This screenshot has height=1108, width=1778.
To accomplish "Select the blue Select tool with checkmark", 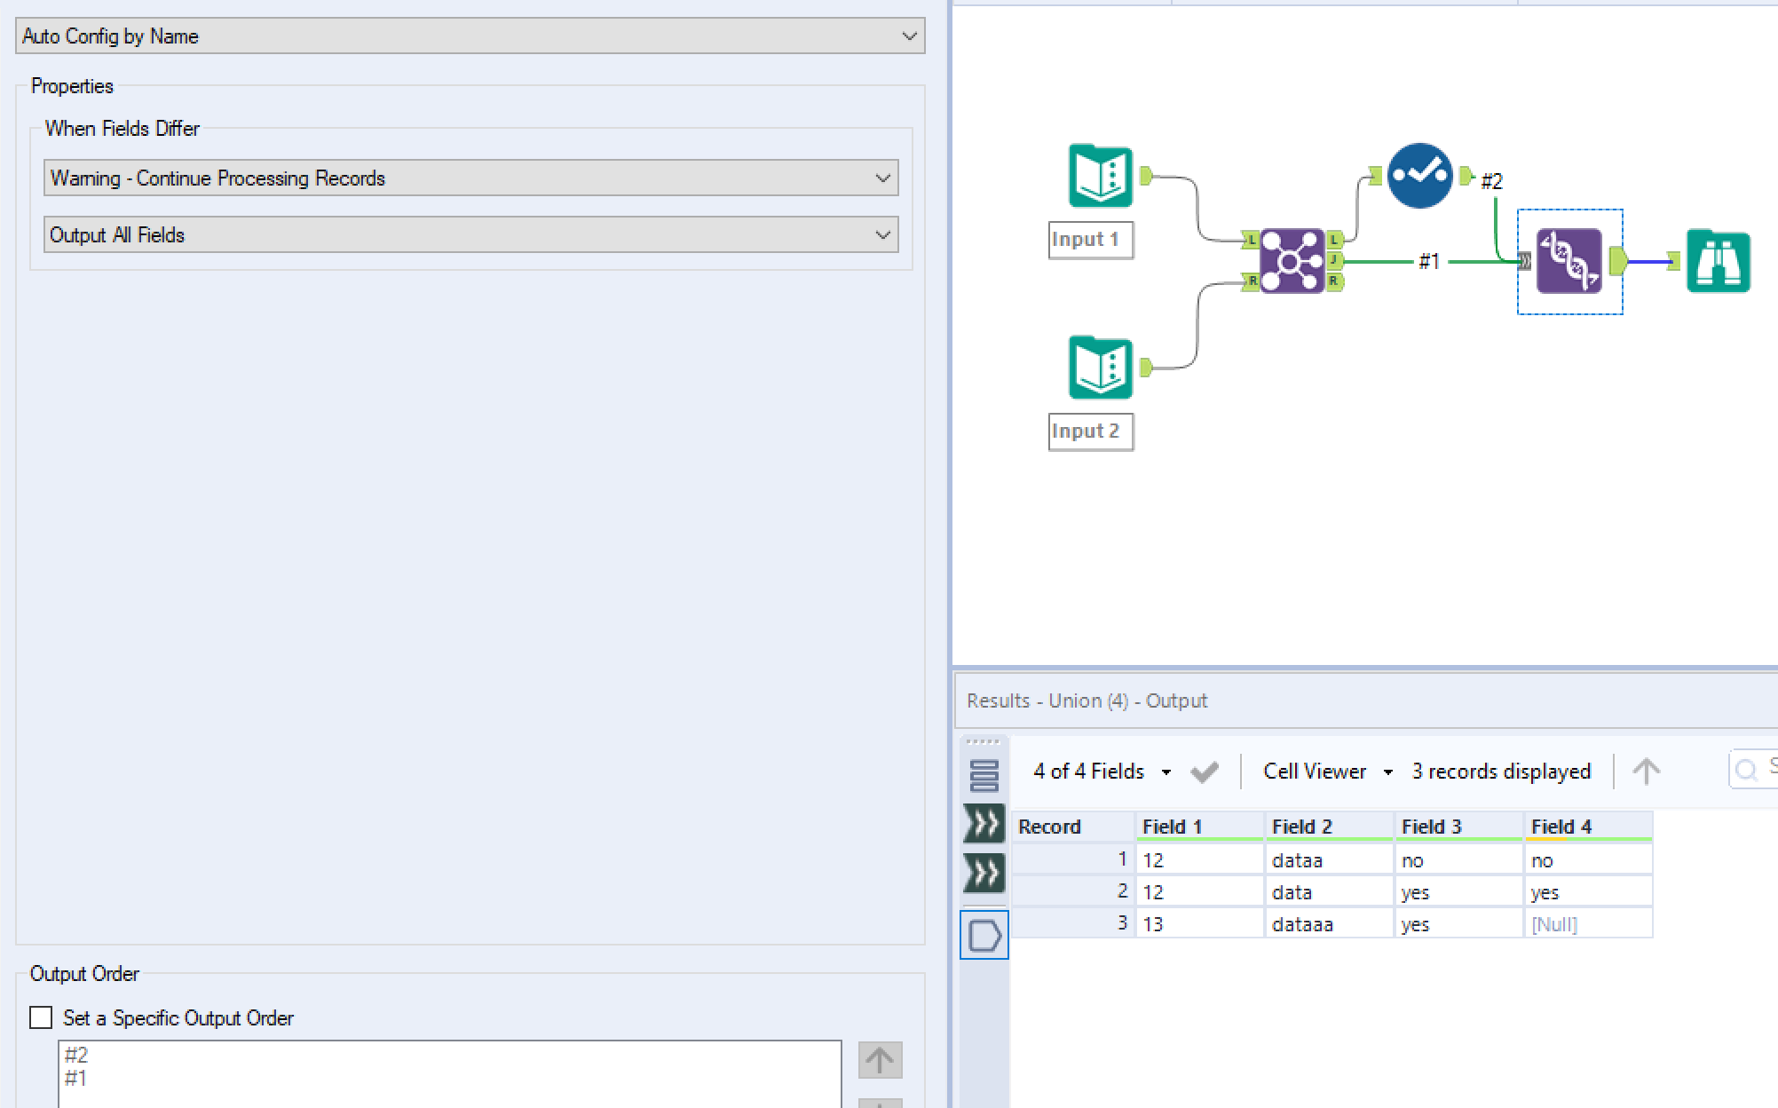I will tap(1418, 175).
